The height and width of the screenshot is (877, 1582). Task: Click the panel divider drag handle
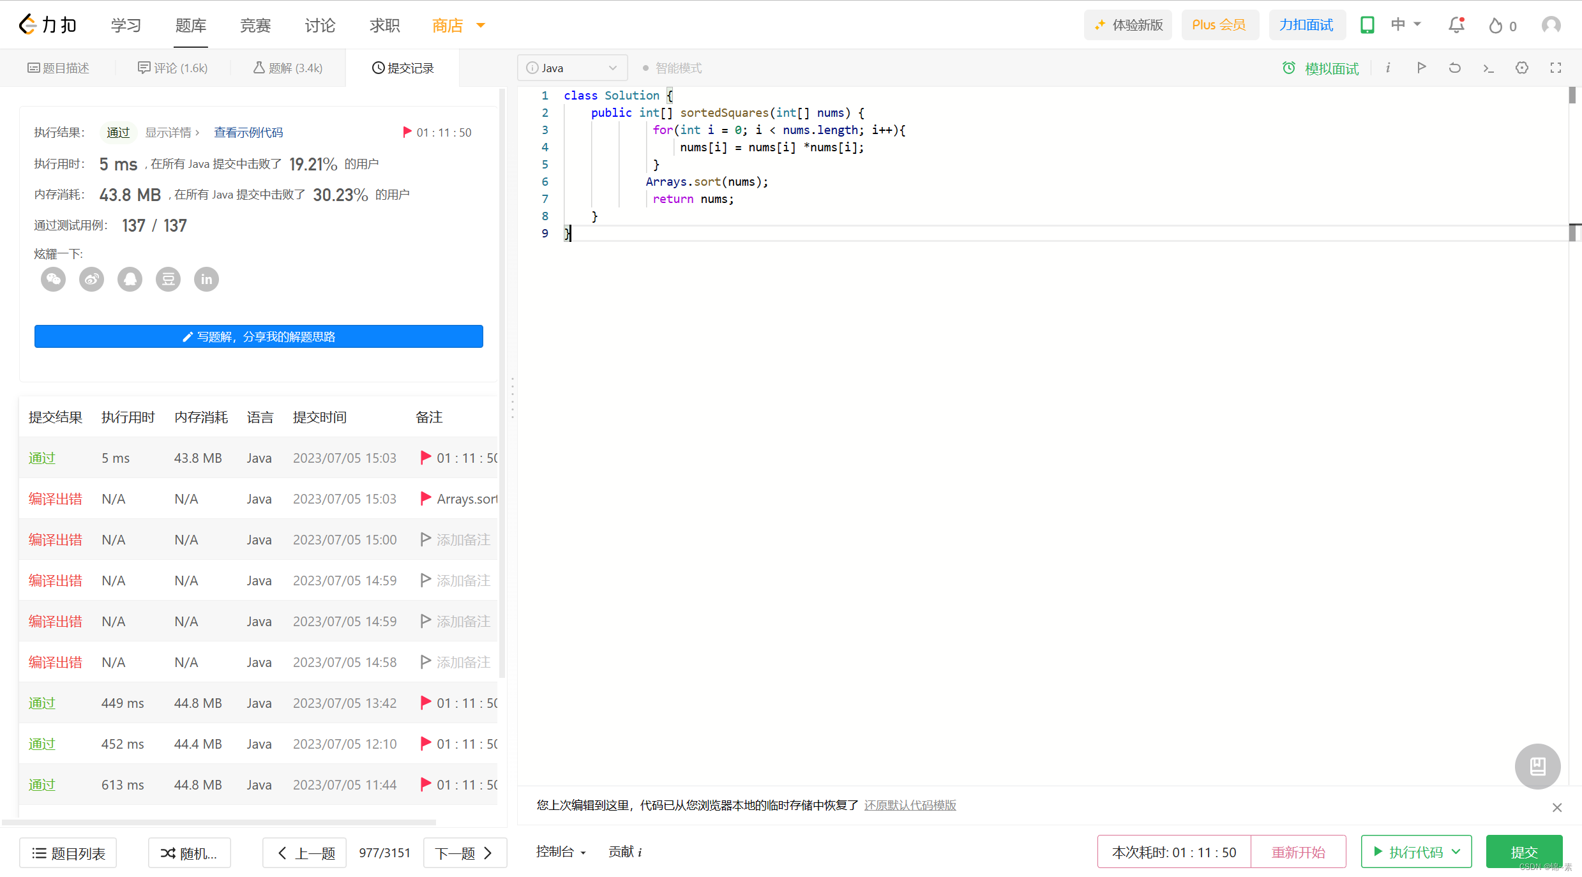(x=512, y=398)
